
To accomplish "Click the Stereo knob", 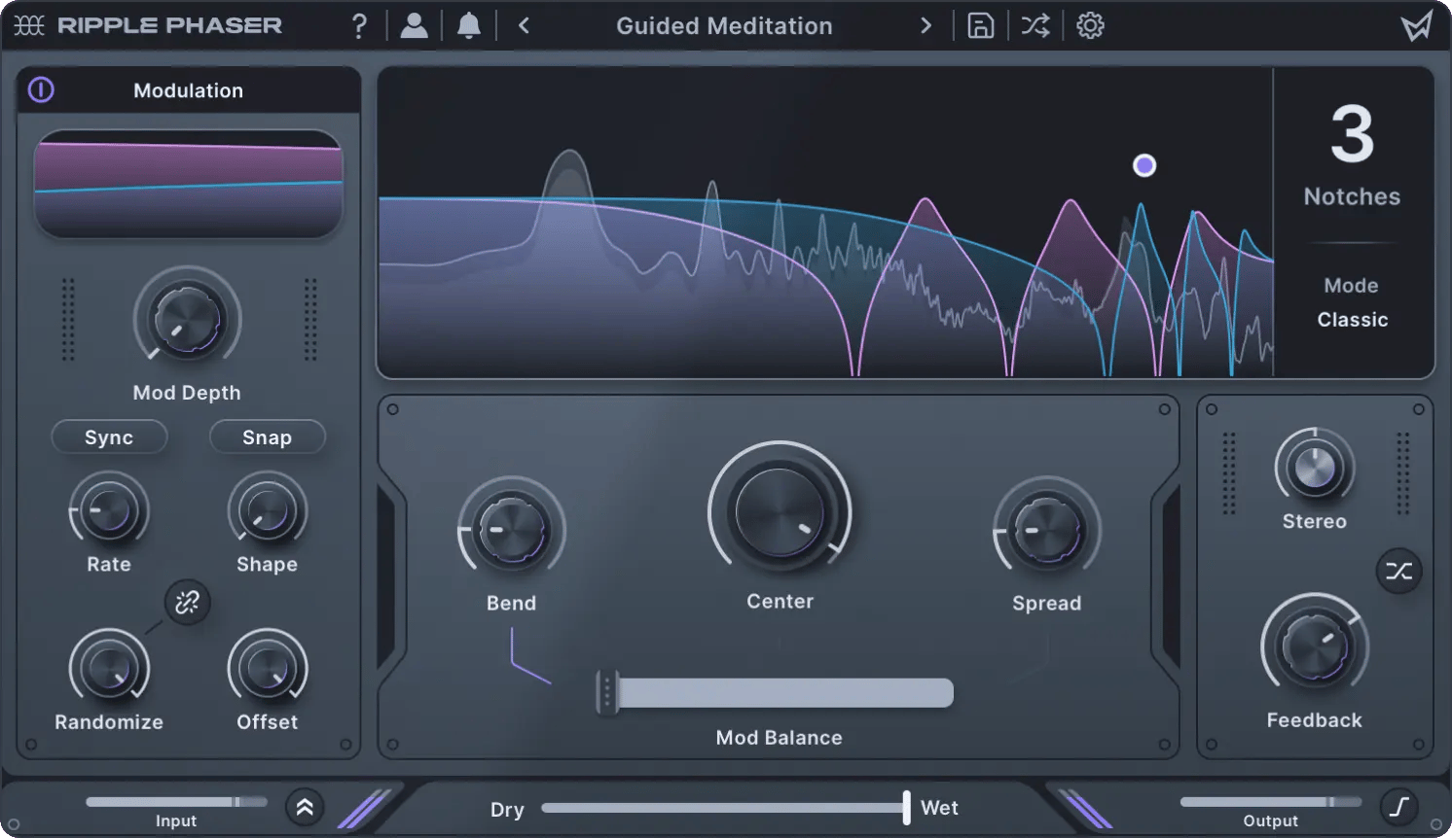I will click(x=1315, y=468).
